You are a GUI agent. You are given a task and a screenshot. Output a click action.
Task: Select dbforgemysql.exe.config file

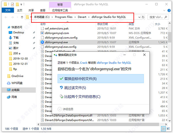pos(61,47)
